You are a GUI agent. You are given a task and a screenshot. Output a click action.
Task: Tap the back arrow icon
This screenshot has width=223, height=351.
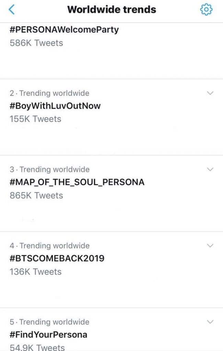pyautogui.click(x=12, y=10)
